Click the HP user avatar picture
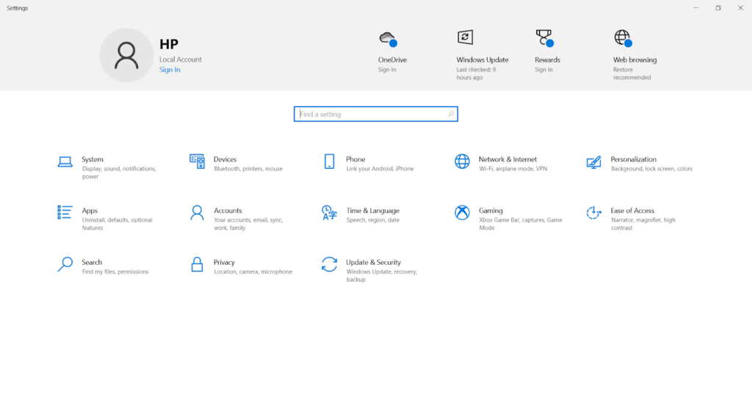This screenshot has width=752, height=408. click(x=126, y=55)
